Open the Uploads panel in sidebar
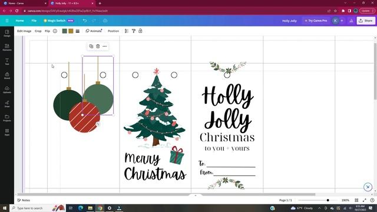The image size is (377, 212). [7, 90]
